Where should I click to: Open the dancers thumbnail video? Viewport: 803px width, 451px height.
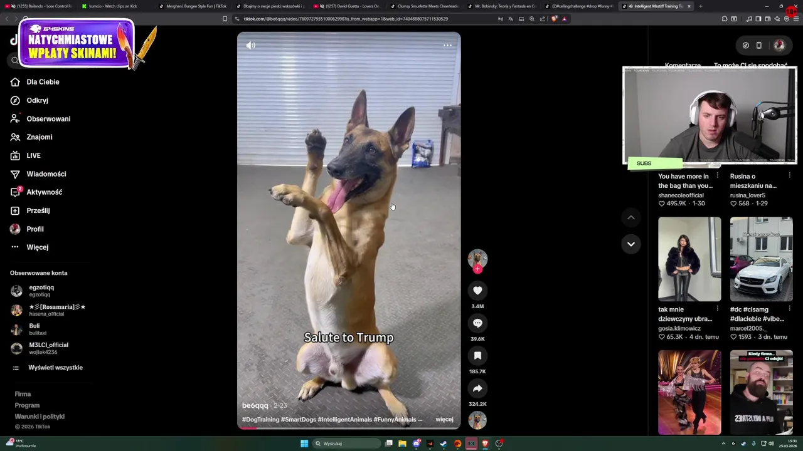(x=689, y=392)
